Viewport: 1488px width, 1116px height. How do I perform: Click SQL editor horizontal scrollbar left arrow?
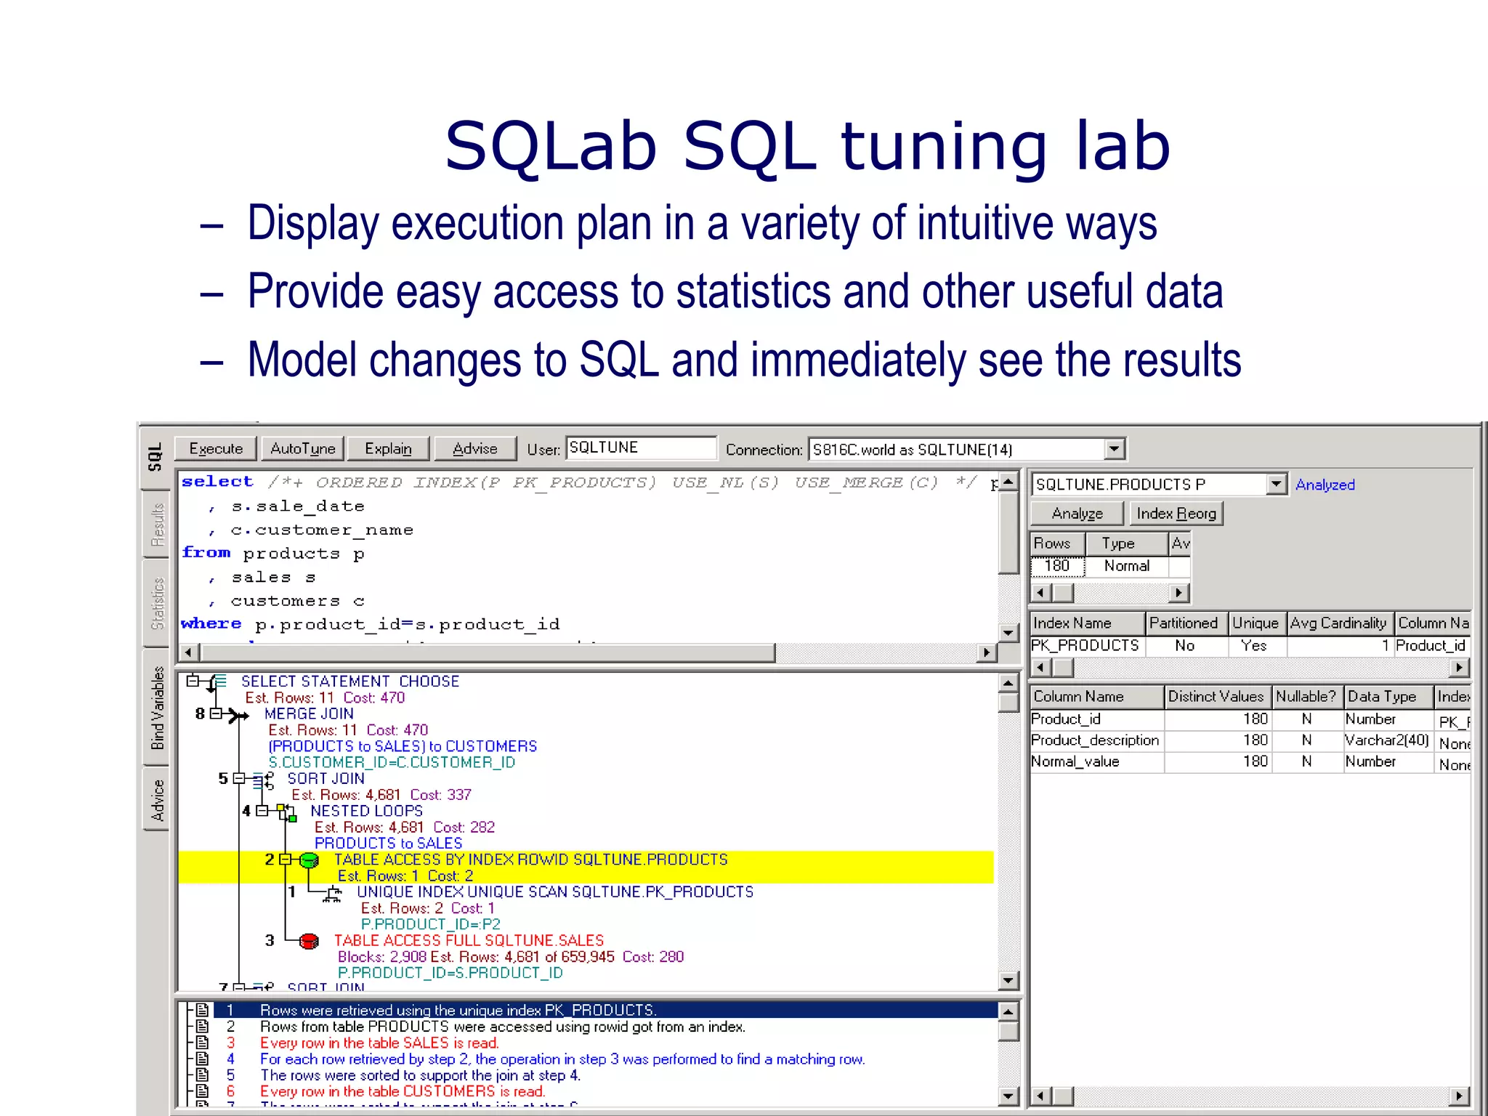[x=188, y=652]
